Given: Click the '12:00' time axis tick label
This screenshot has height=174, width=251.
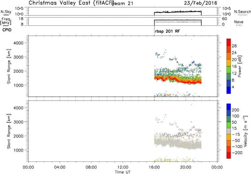Looking at the screenshot, I should click(x=123, y=167).
